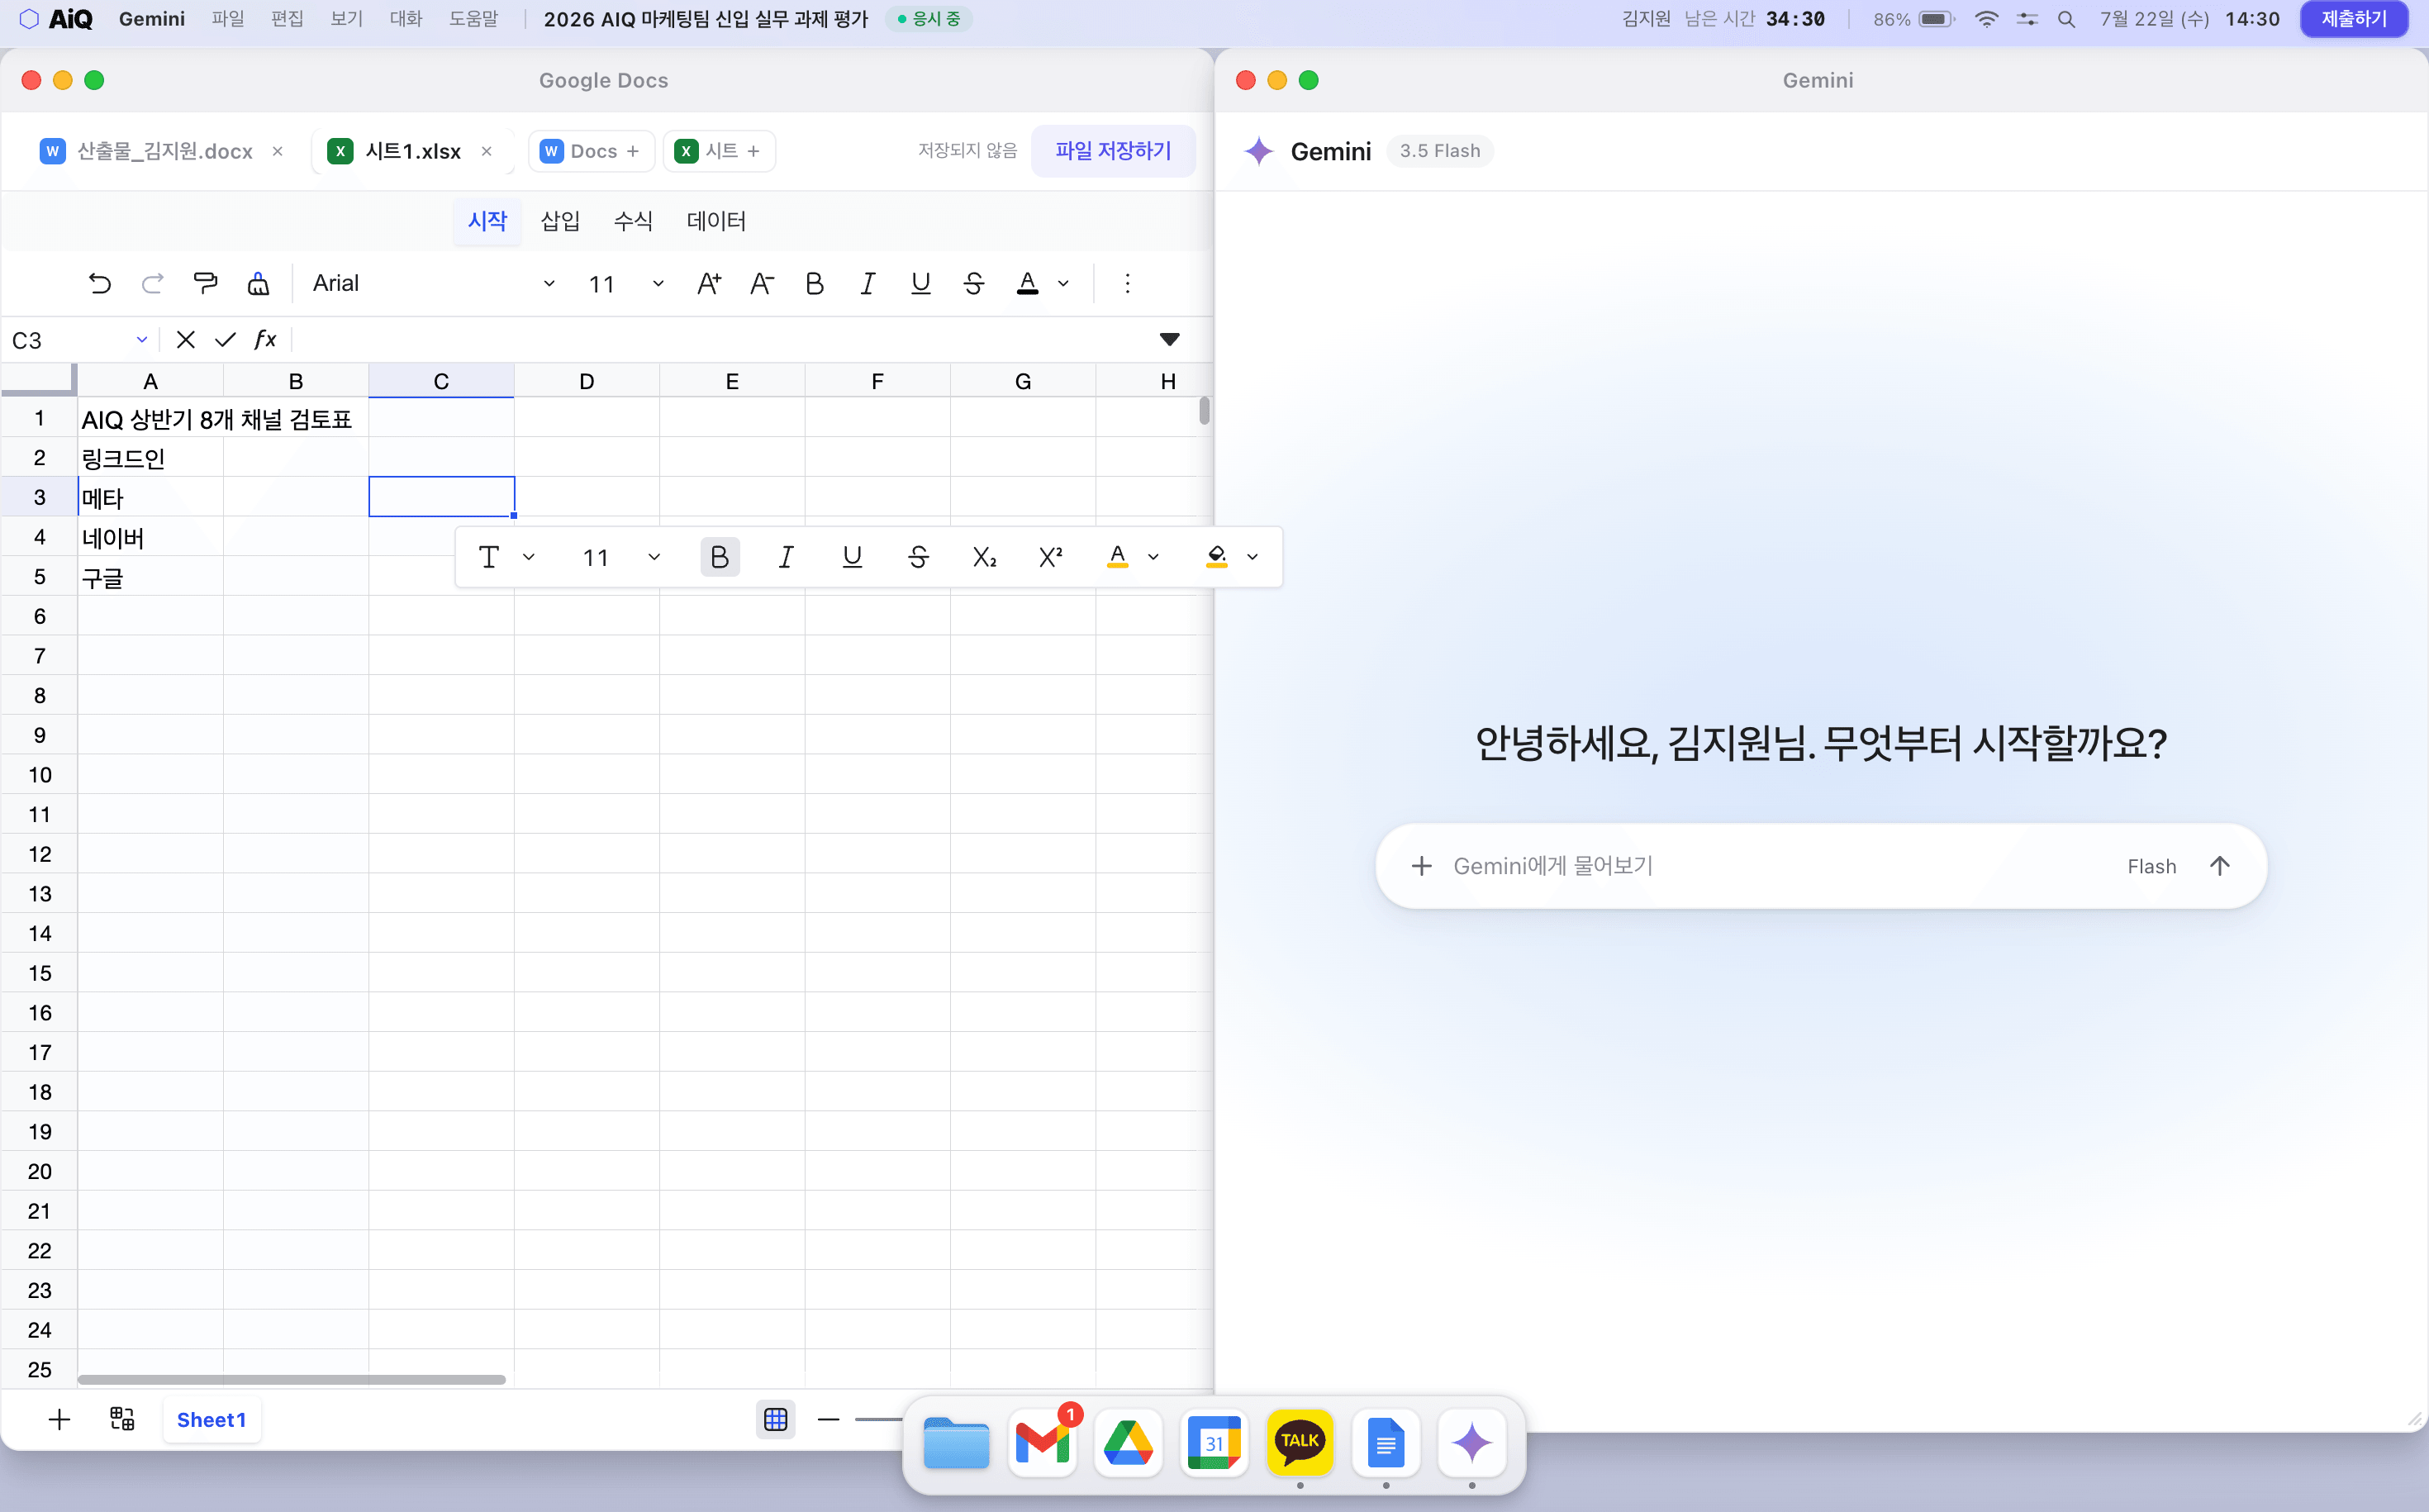Click the 3.5 Flash model badge
2429x1512 pixels.
1440,151
